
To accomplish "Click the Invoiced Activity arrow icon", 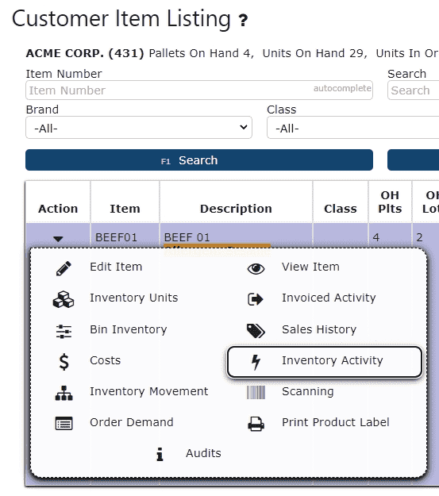I will (256, 299).
